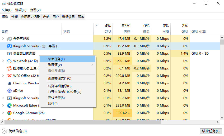This screenshot has height=136, width=224.
Task: Click the 结束任务(E) button at bottom right
Action: tap(211, 131)
